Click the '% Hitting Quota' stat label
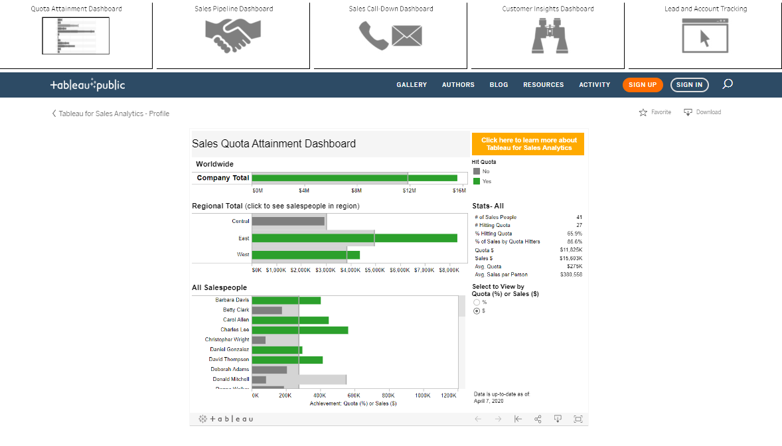This screenshot has width=782, height=446. click(493, 234)
